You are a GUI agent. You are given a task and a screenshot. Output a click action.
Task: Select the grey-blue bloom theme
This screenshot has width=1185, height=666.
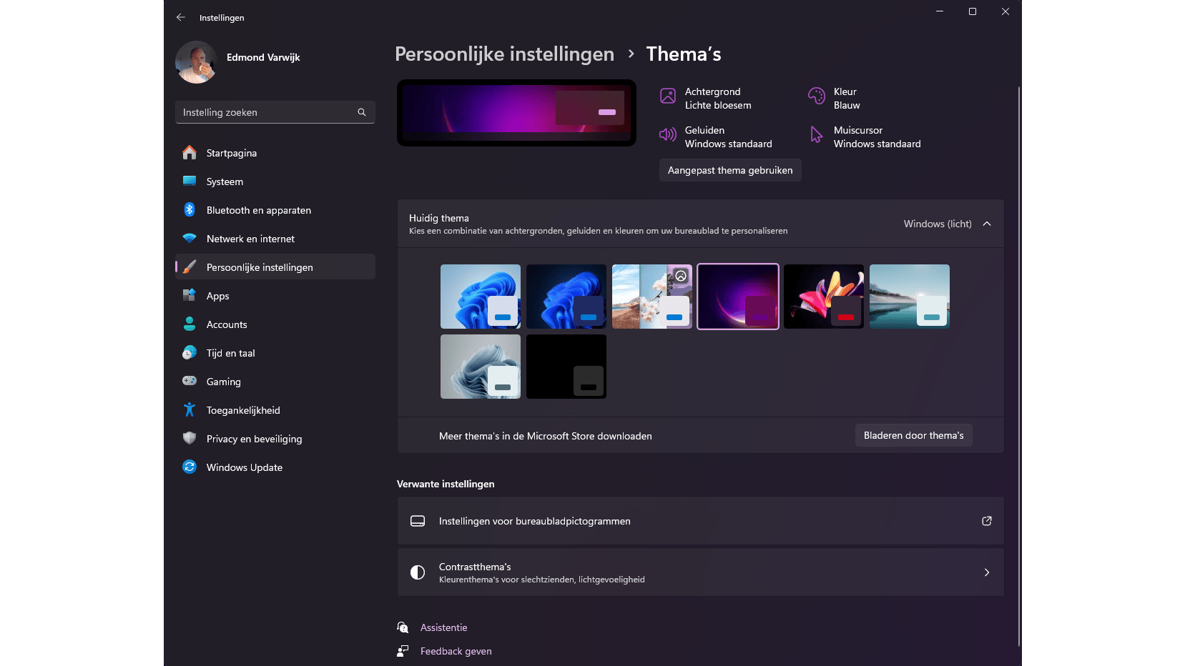point(481,367)
